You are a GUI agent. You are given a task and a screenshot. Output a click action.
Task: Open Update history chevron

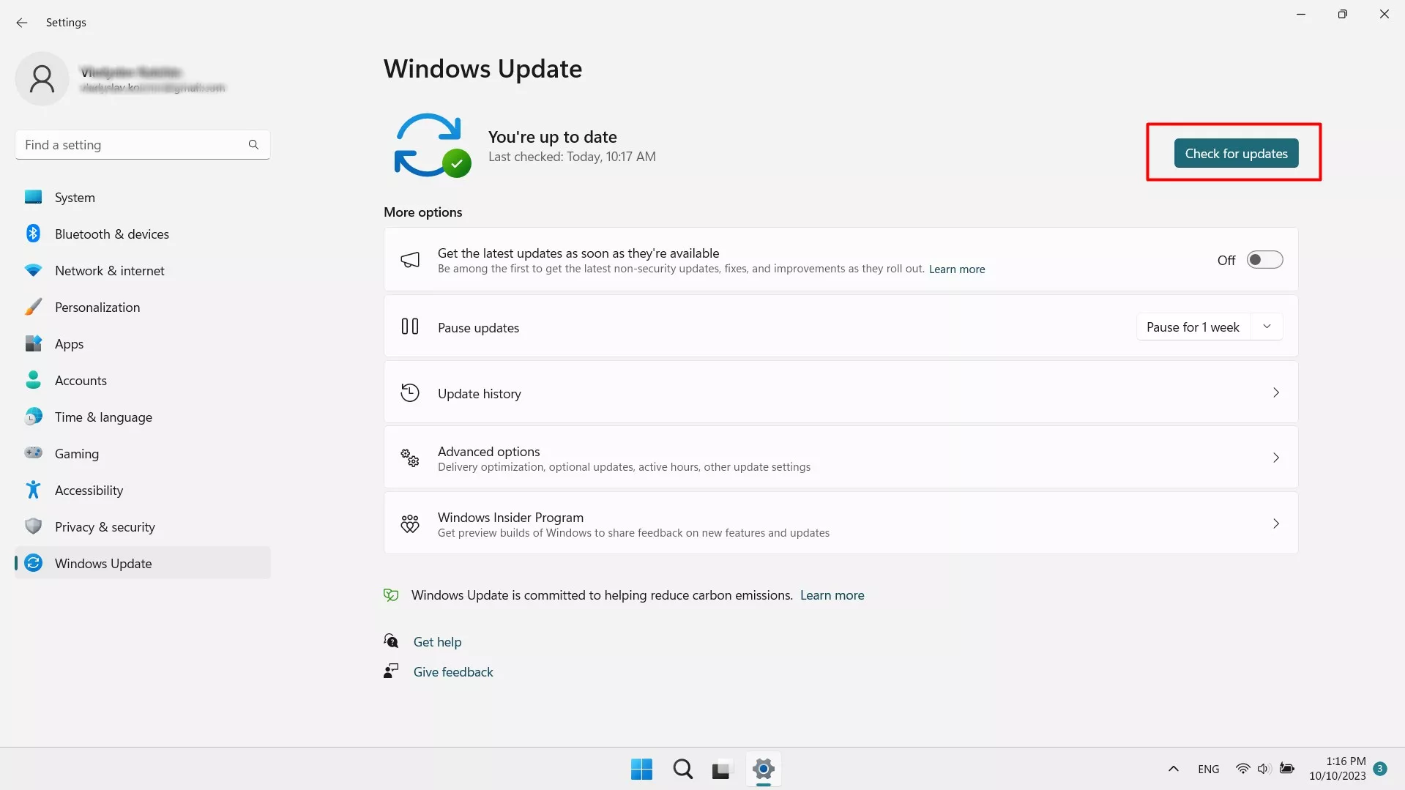pos(1275,393)
